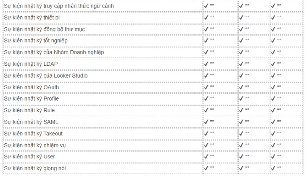Select 'Sự kiện nhật ký OAuth' row label

tap(32, 87)
